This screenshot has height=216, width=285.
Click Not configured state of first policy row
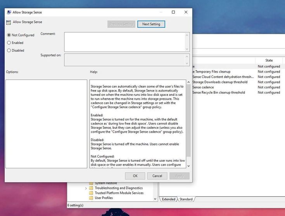[269, 66]
